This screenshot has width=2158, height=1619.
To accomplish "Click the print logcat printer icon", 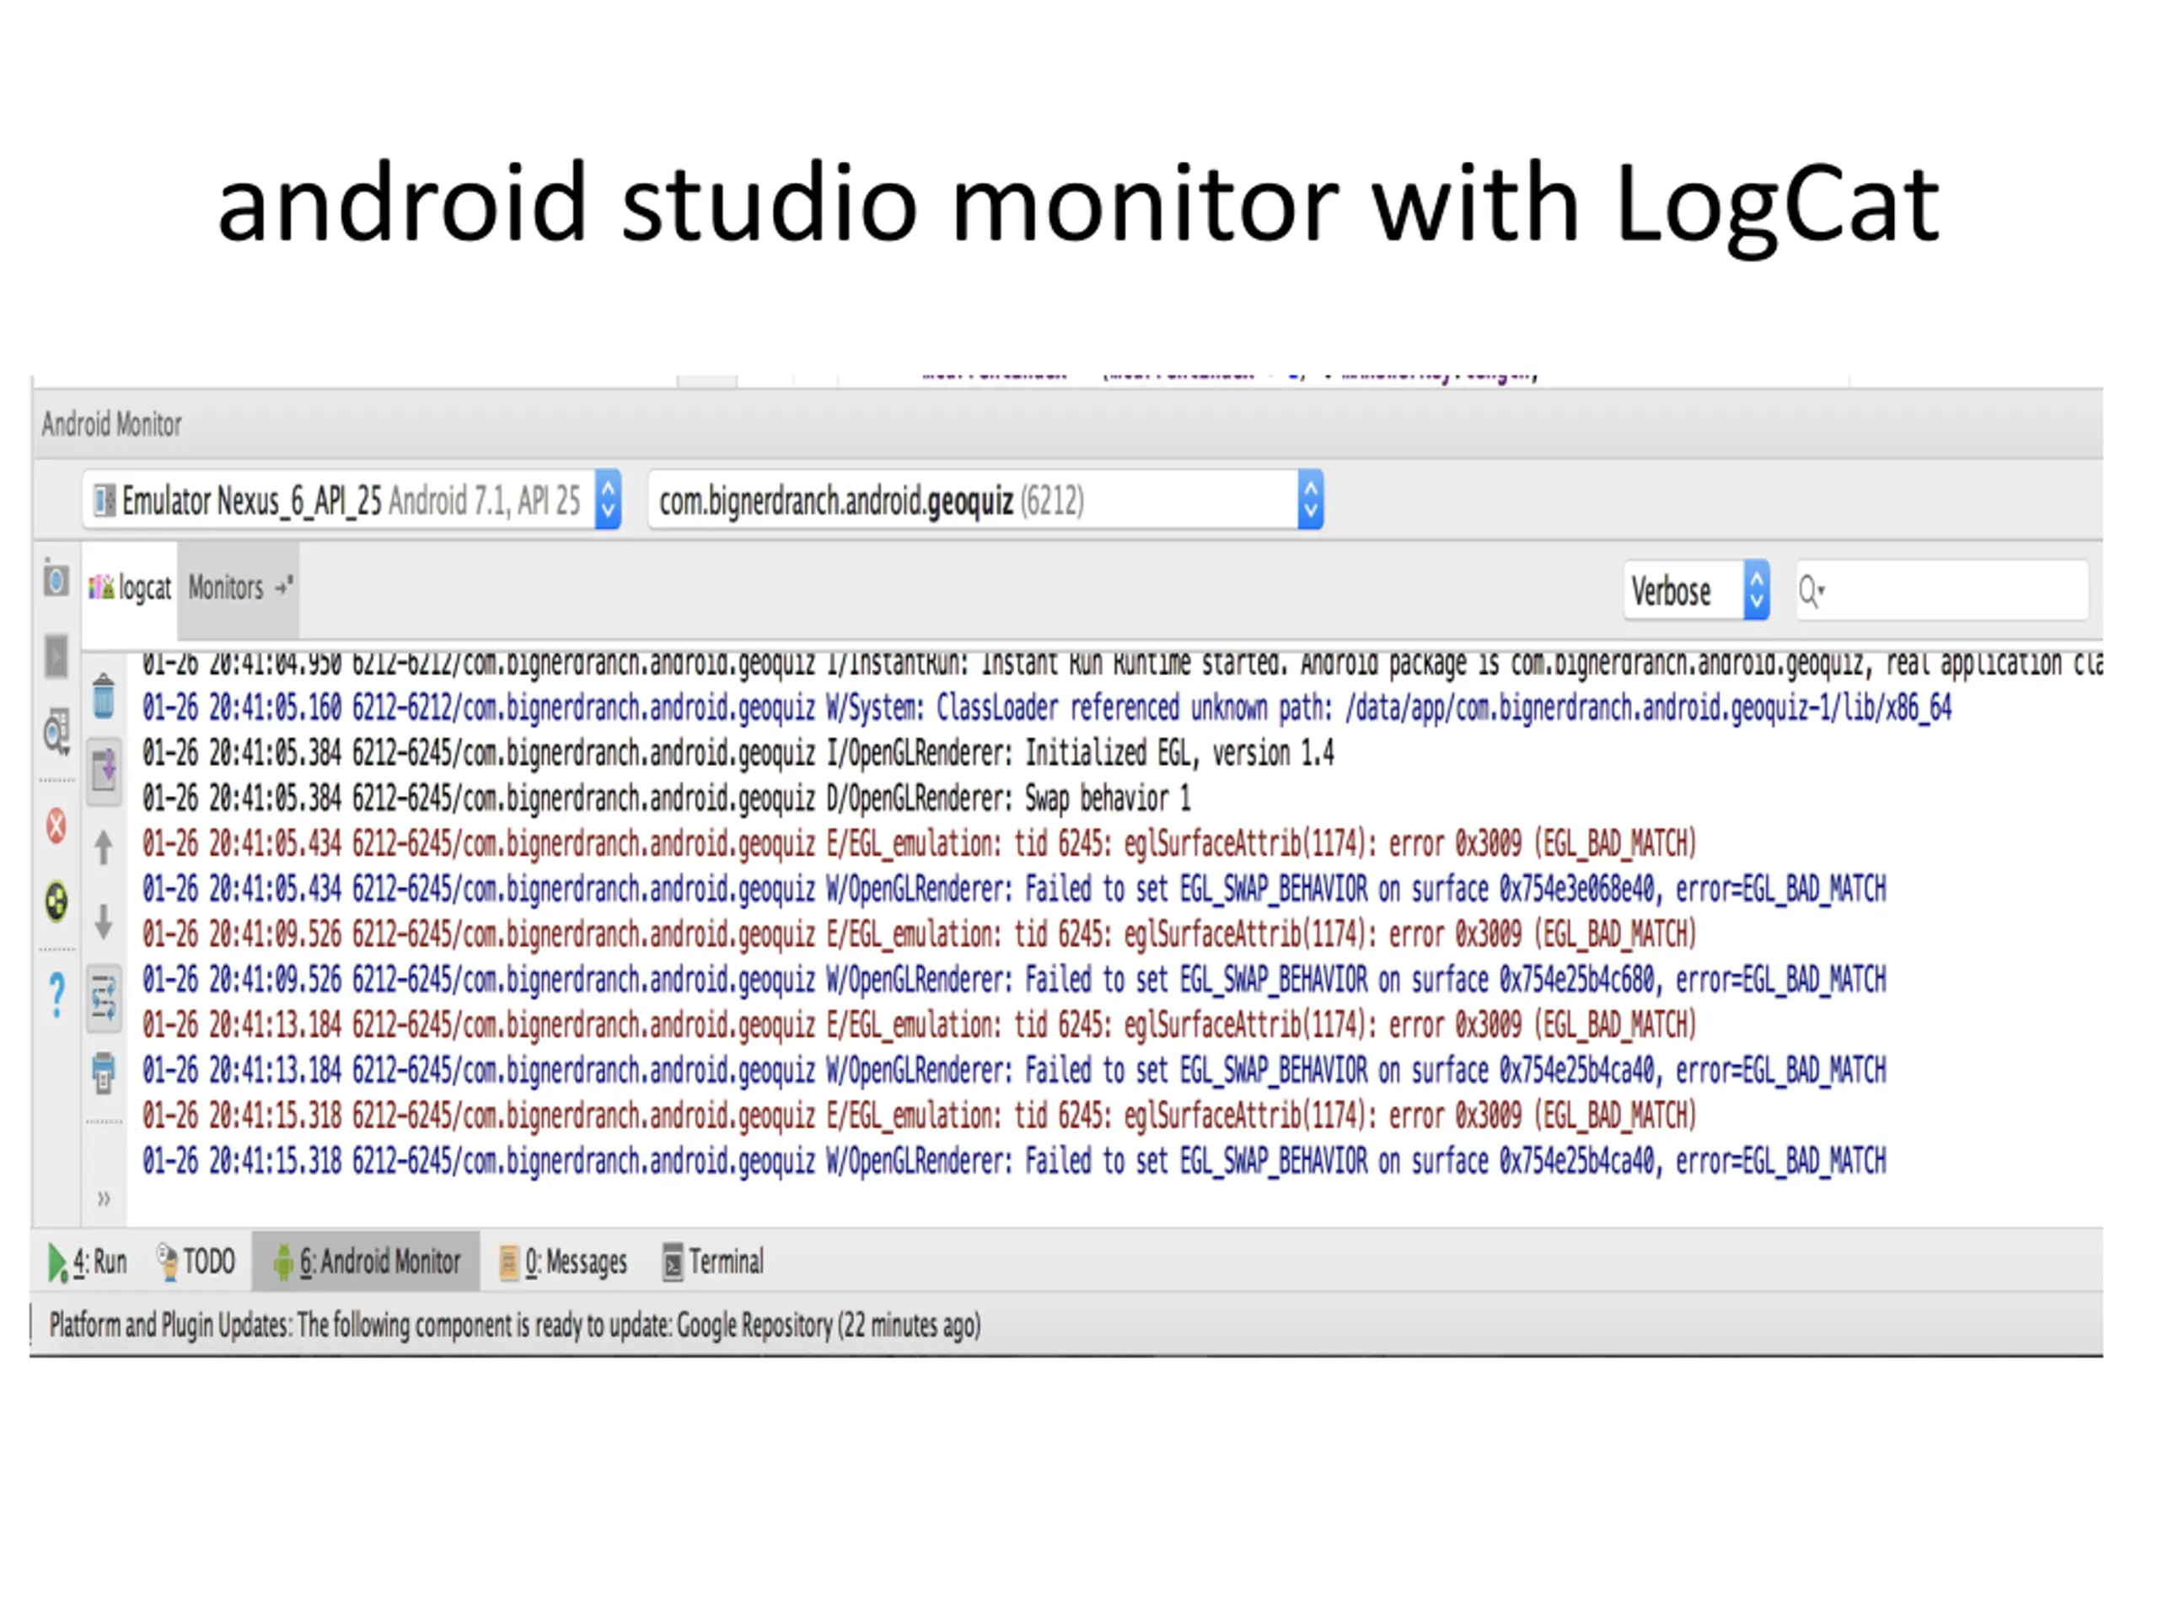I will coord(104,1073).
